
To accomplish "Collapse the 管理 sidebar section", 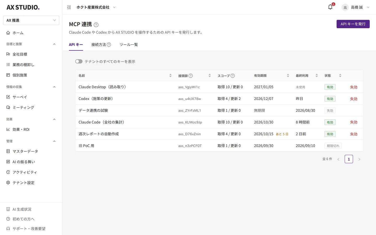I will pyautogui.click(x=54, y=141).
